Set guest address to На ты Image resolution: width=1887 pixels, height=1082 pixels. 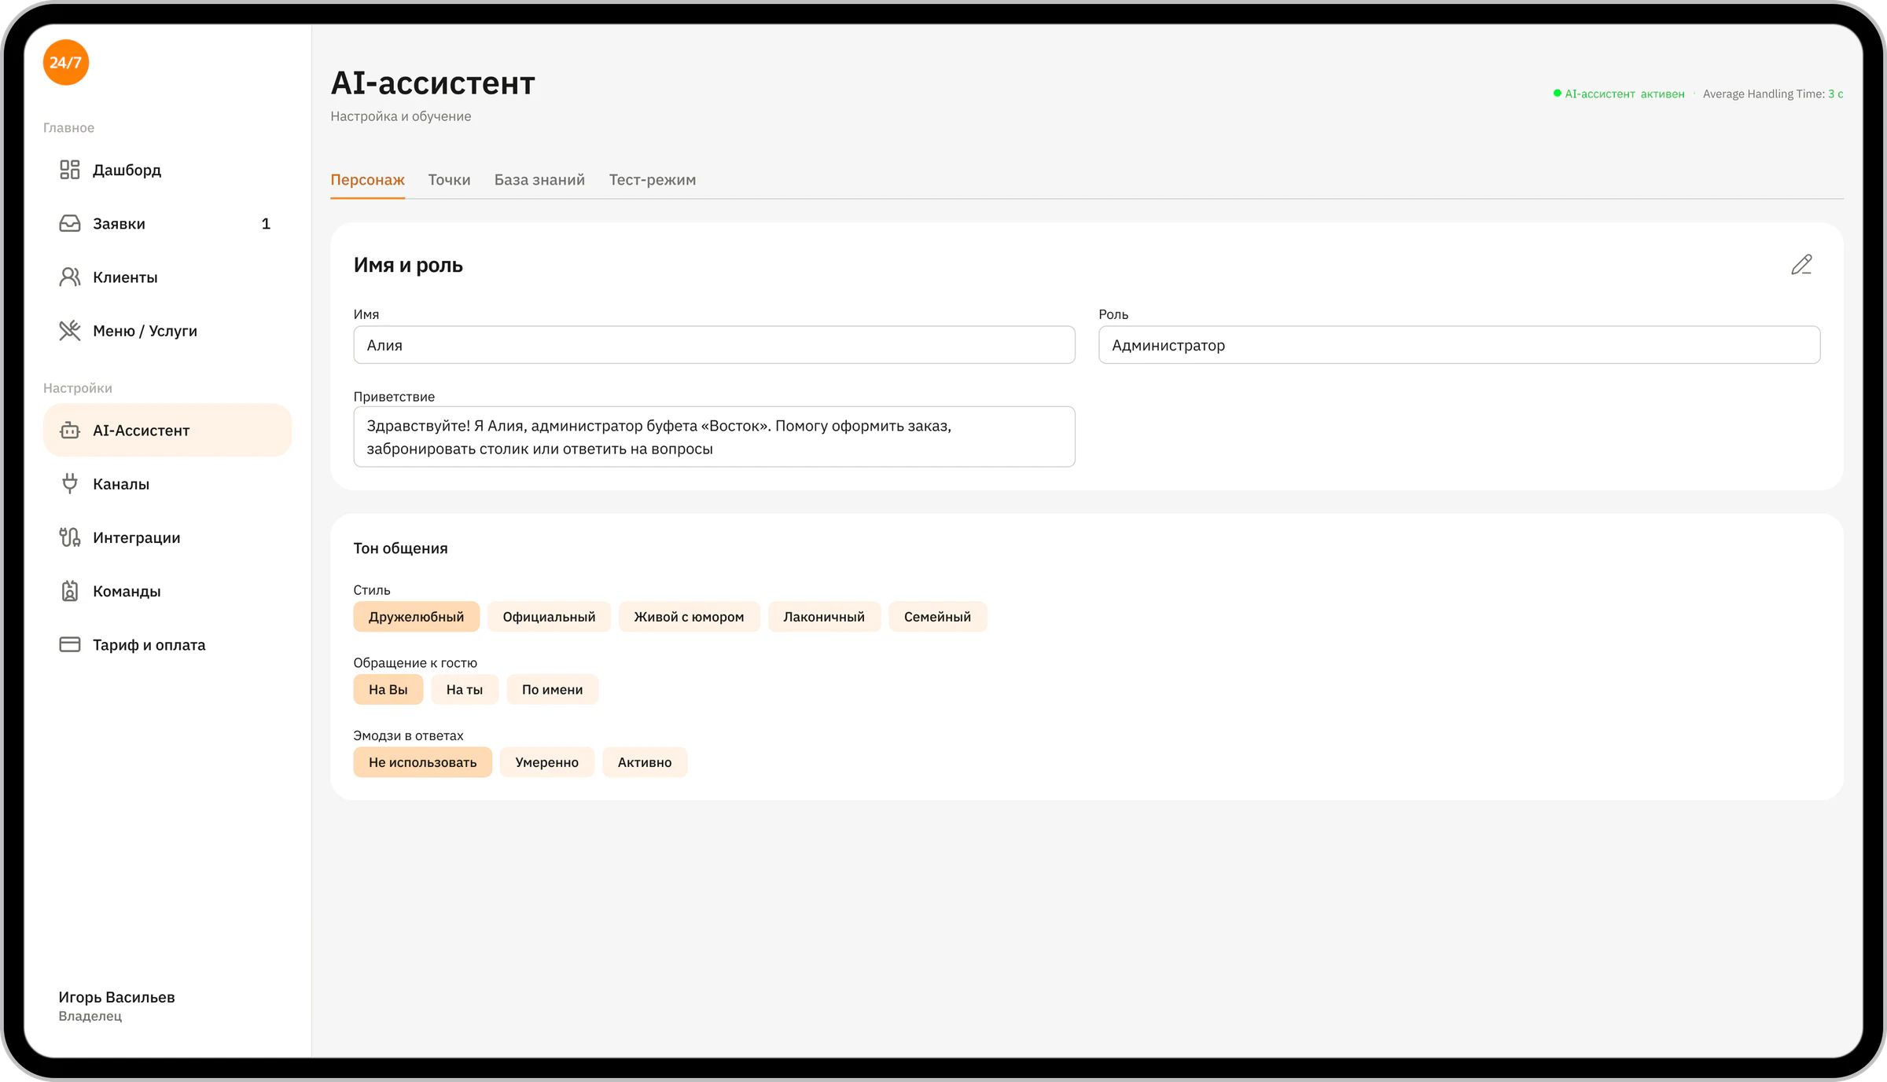[465, 689]
